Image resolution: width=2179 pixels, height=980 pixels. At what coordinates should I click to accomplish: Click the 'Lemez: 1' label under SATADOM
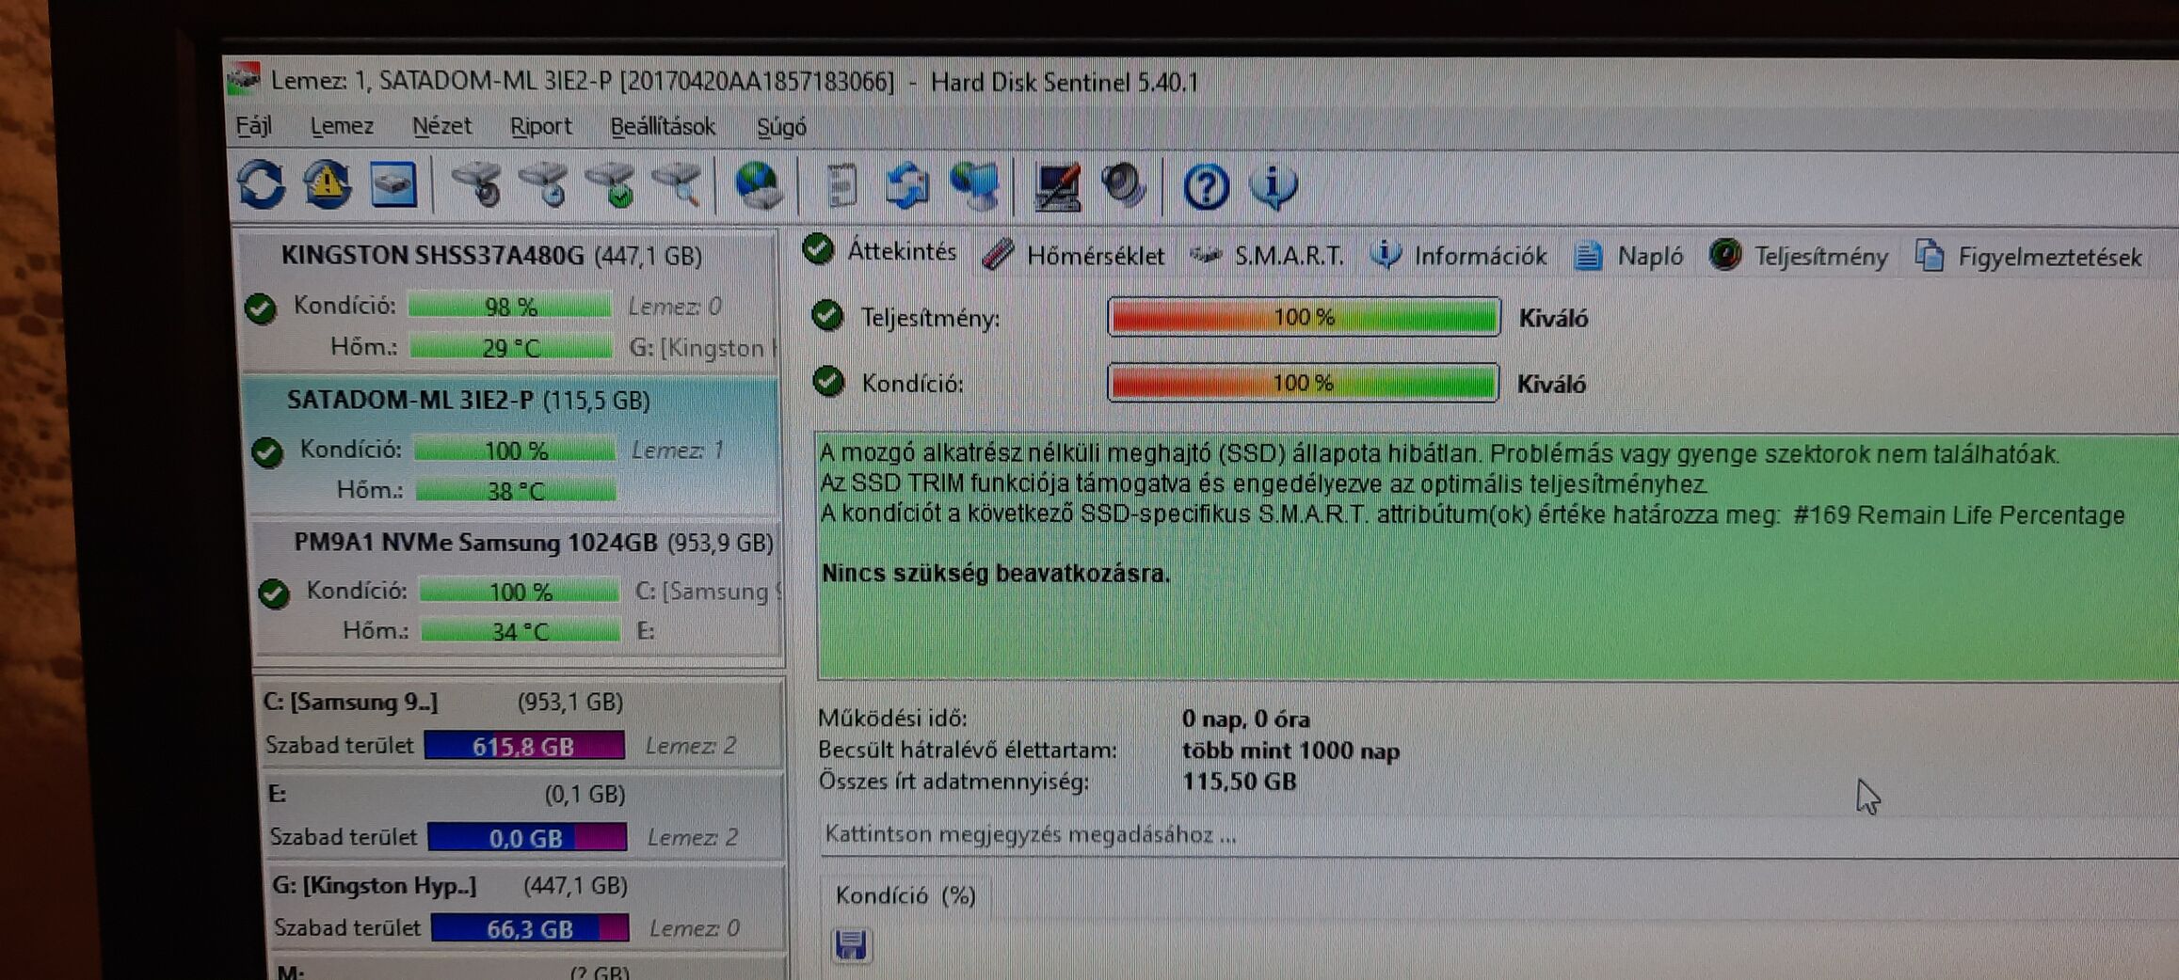677,450
